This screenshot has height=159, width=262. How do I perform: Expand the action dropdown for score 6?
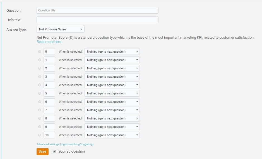pos(112,102)
